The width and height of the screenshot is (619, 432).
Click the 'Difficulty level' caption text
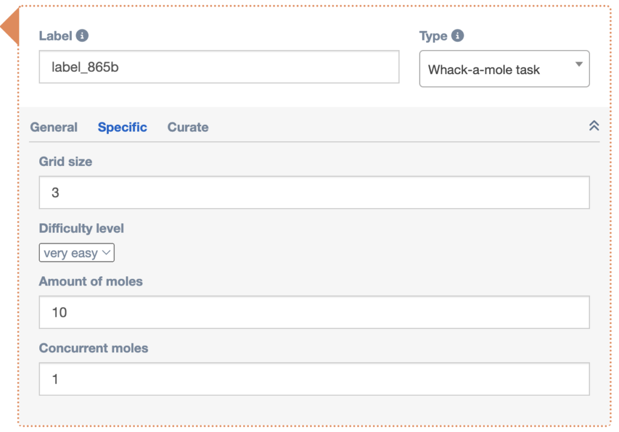click(x=82, y=229)
